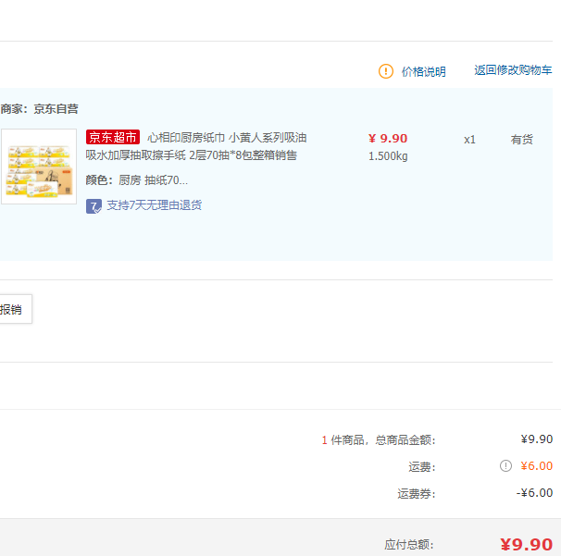
Task: Select the 1 件商品，总商品金额 label
Action: click(379, 439)
